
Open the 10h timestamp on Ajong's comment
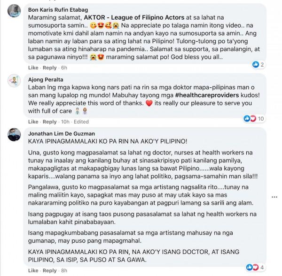point(65,122)
